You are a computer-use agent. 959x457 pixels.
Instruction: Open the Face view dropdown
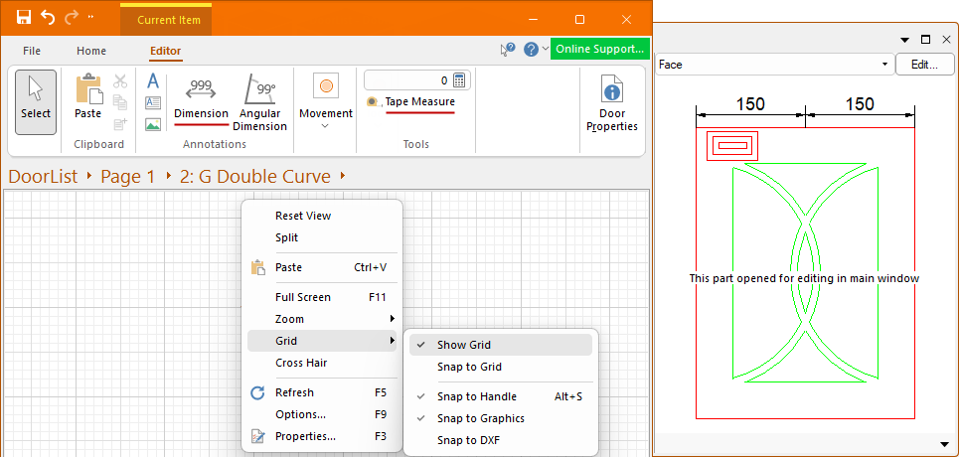point(773,65)
